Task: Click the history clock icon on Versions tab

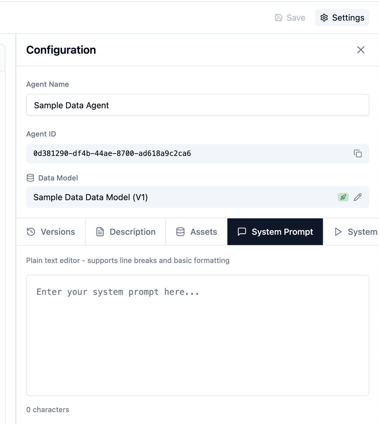Action: (x=31, y=232)
